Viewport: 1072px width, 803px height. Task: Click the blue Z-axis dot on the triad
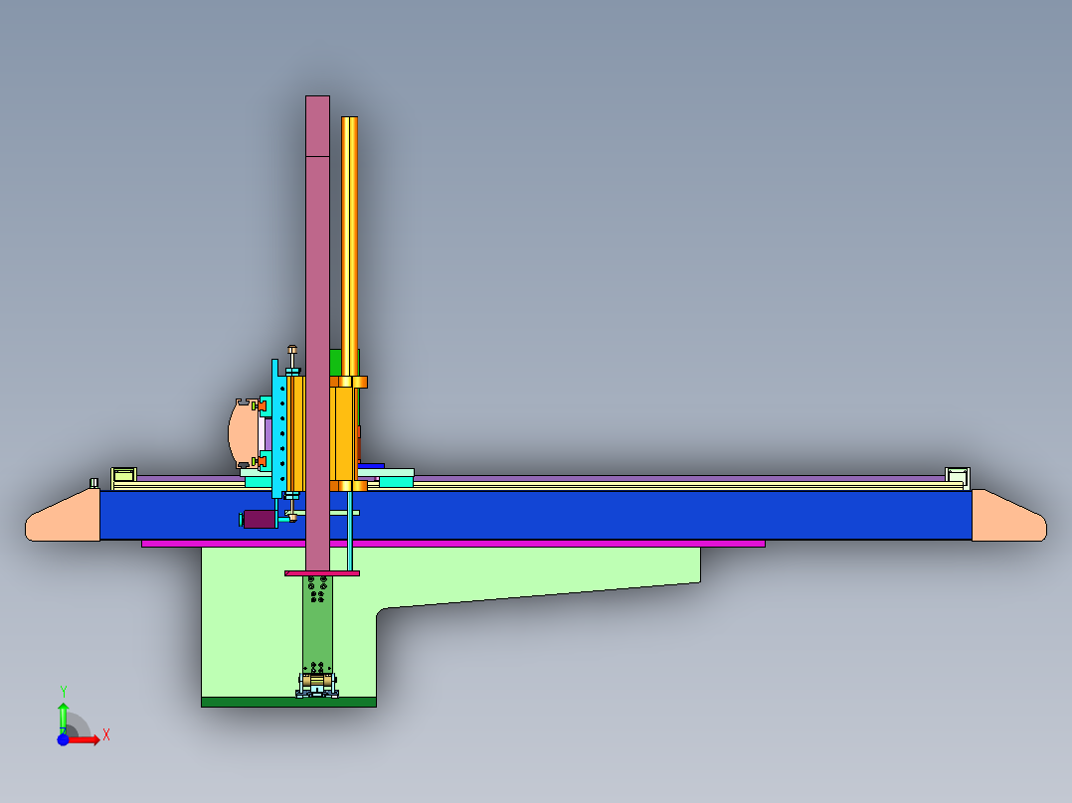63,739
